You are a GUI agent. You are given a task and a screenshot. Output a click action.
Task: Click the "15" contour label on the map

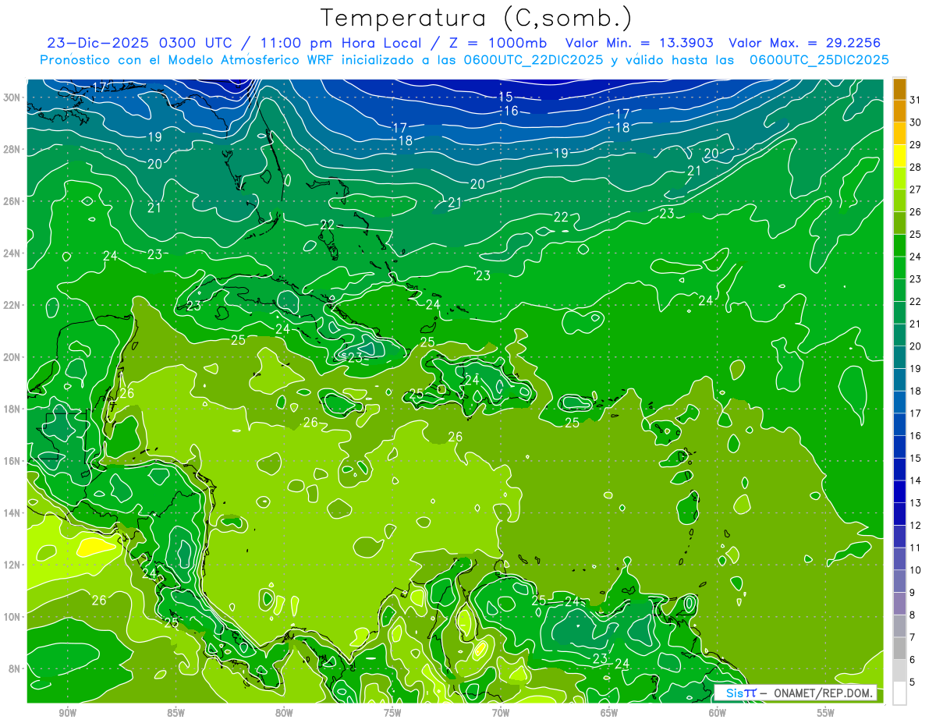(505, 97)
